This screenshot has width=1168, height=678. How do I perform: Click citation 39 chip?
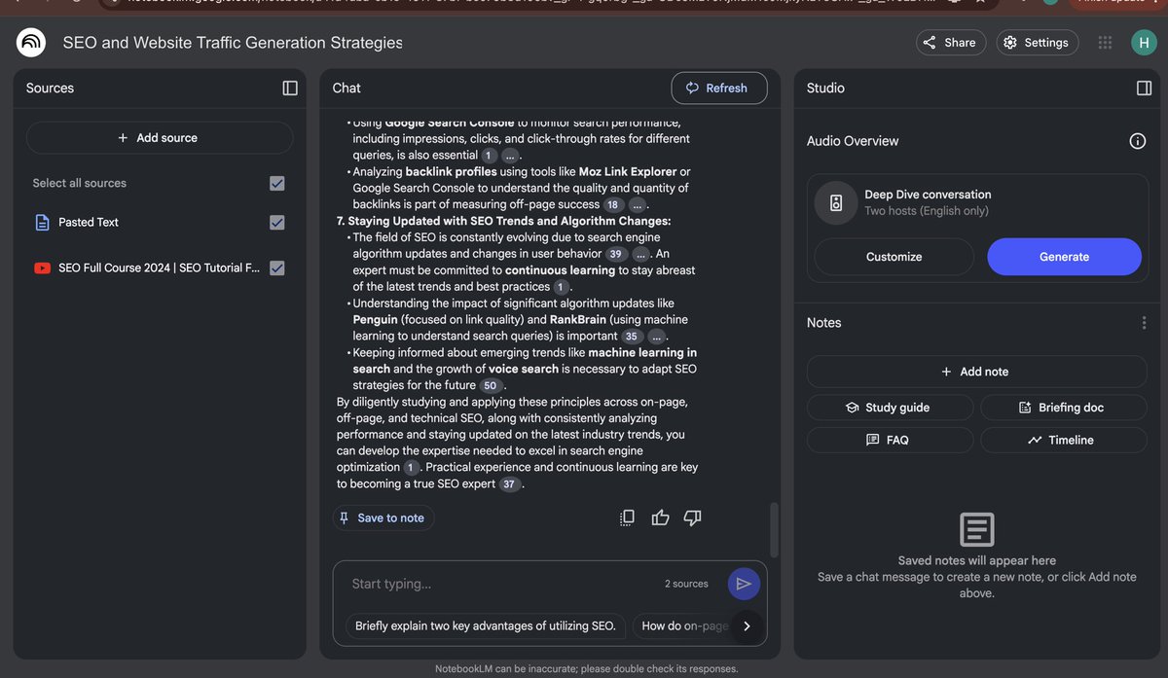click(x=616, y=254)
